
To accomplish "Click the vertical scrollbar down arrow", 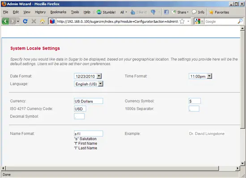I will pos(242,163).
